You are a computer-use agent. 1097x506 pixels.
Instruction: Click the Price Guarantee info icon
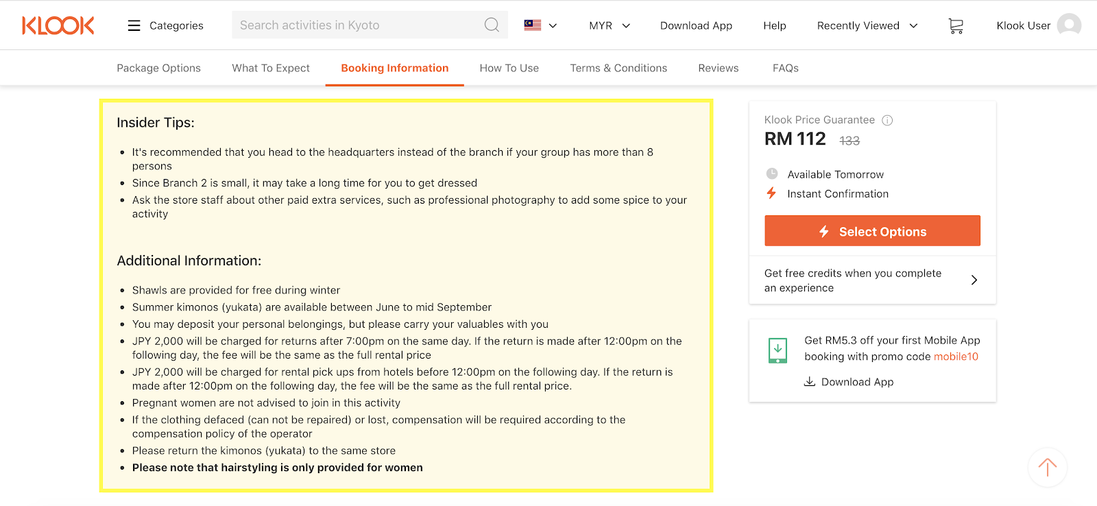[x=887, y=120]
